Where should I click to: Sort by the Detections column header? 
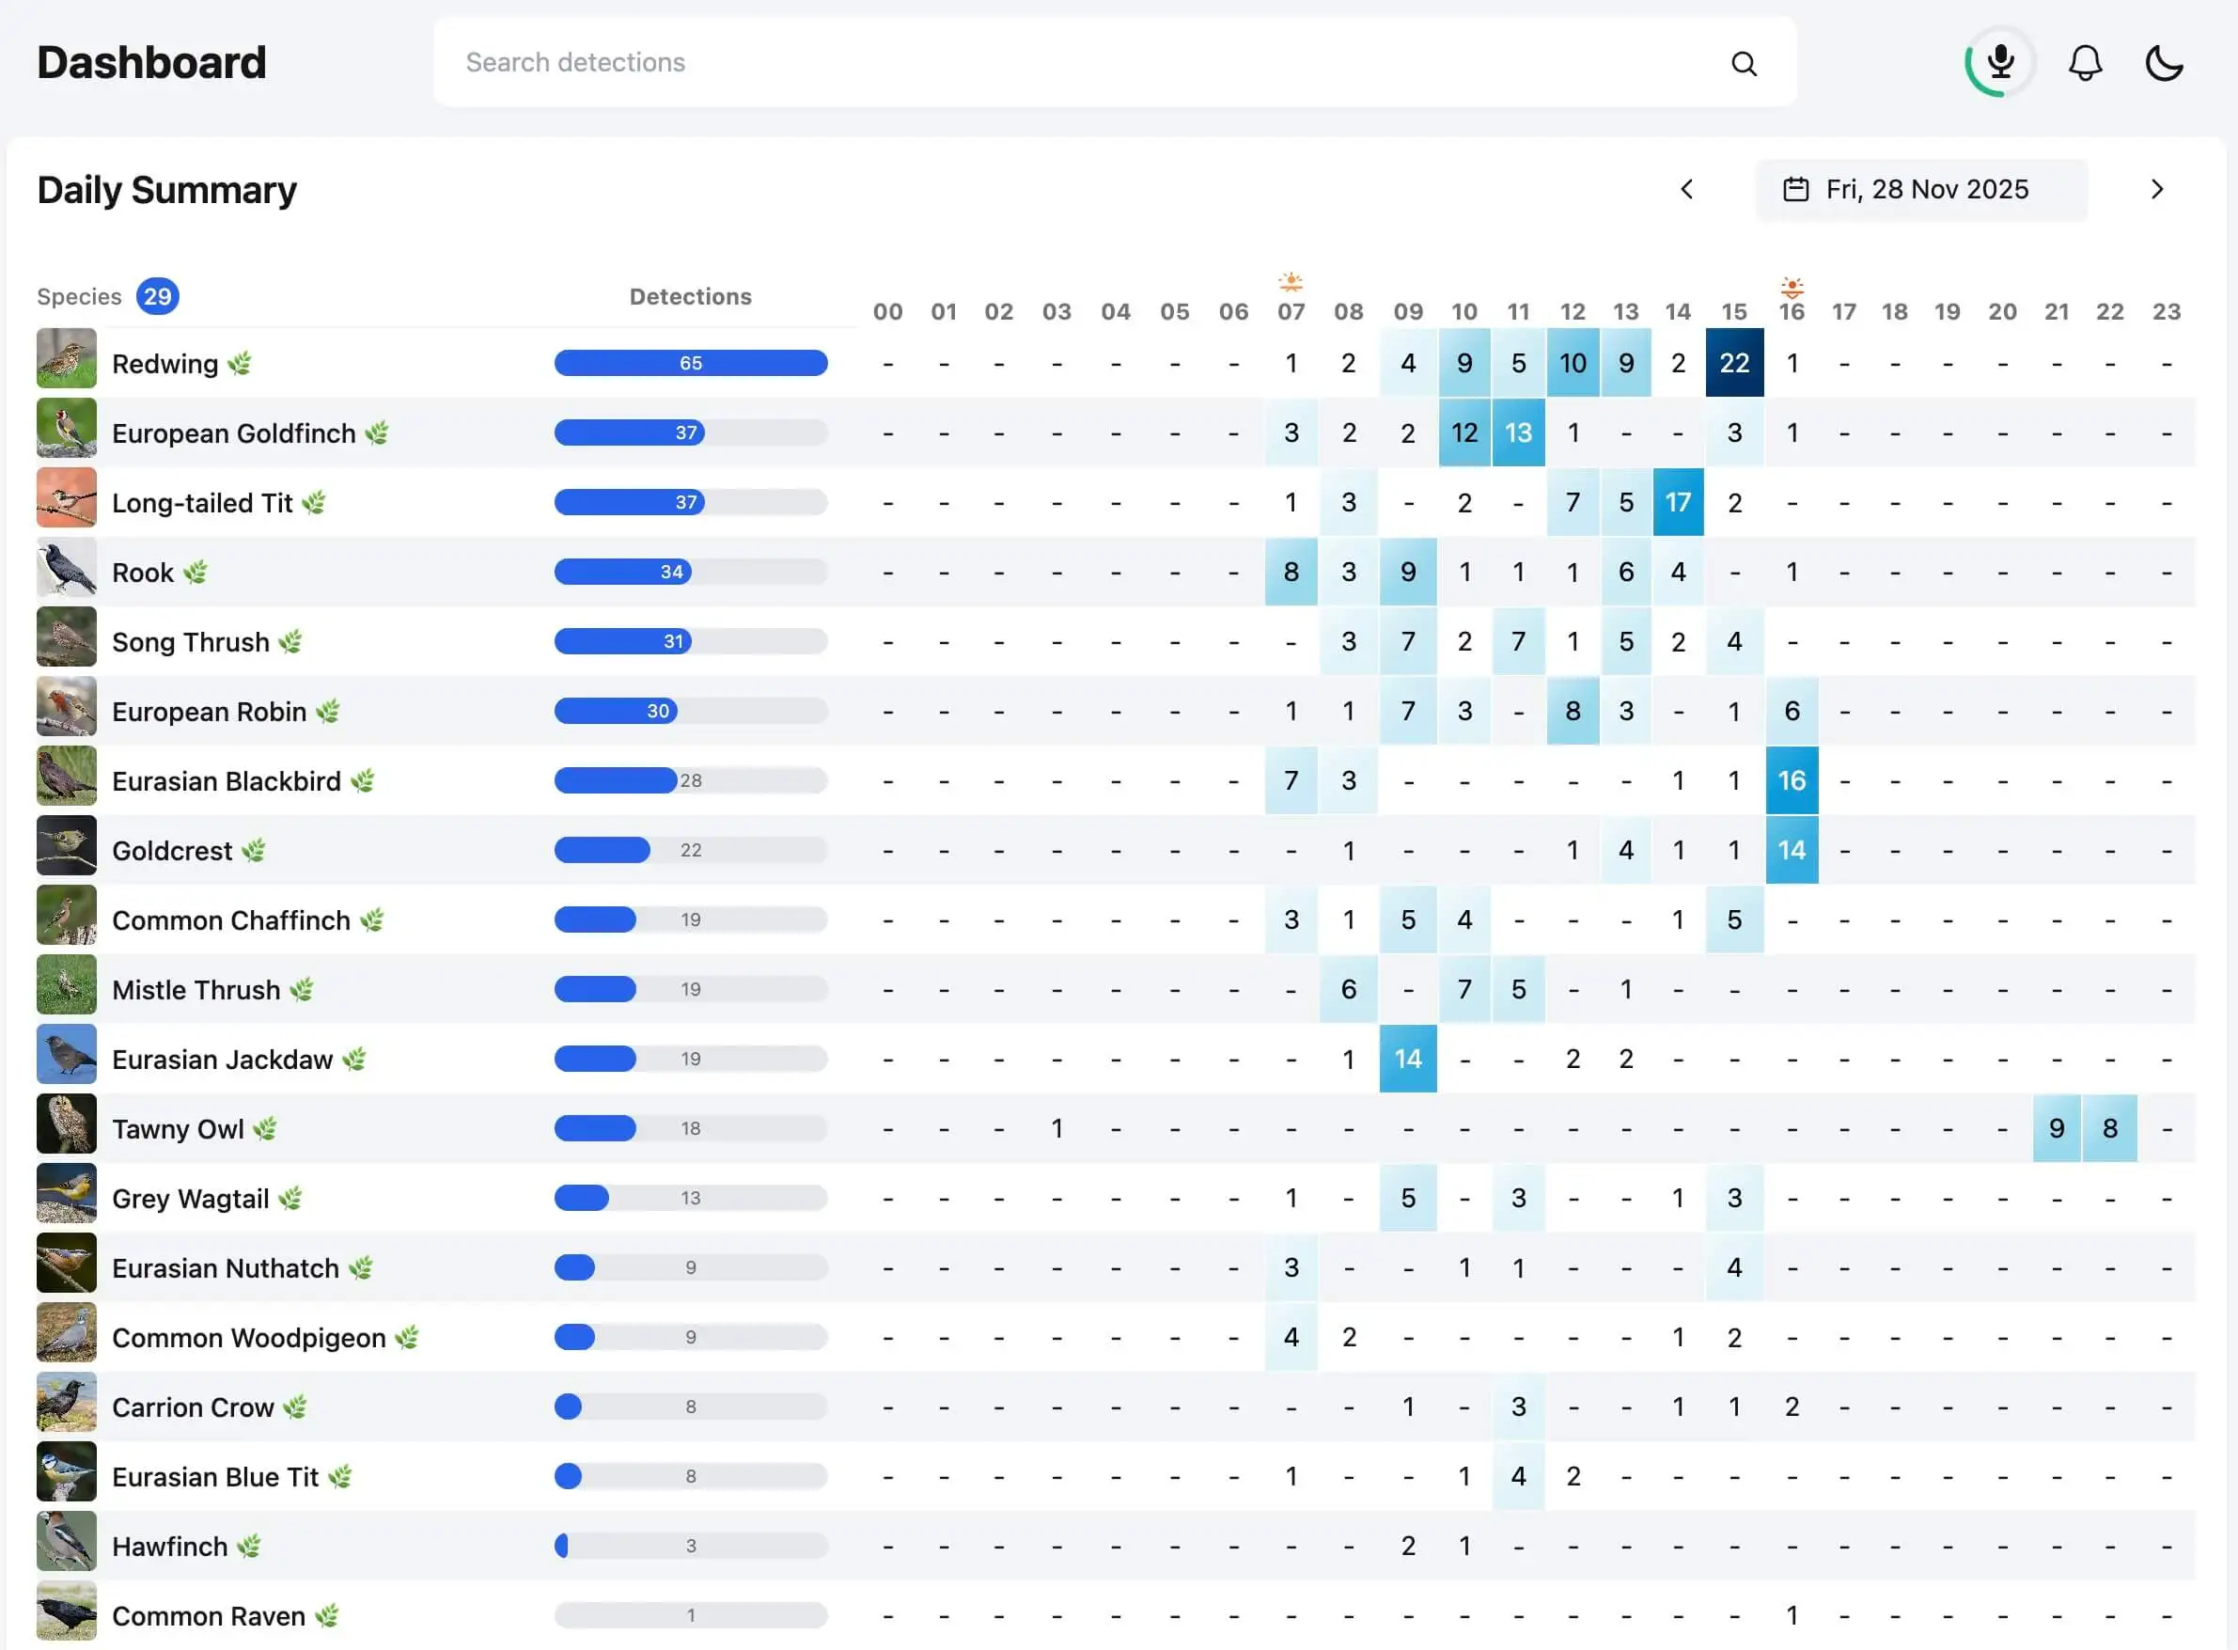690,295
